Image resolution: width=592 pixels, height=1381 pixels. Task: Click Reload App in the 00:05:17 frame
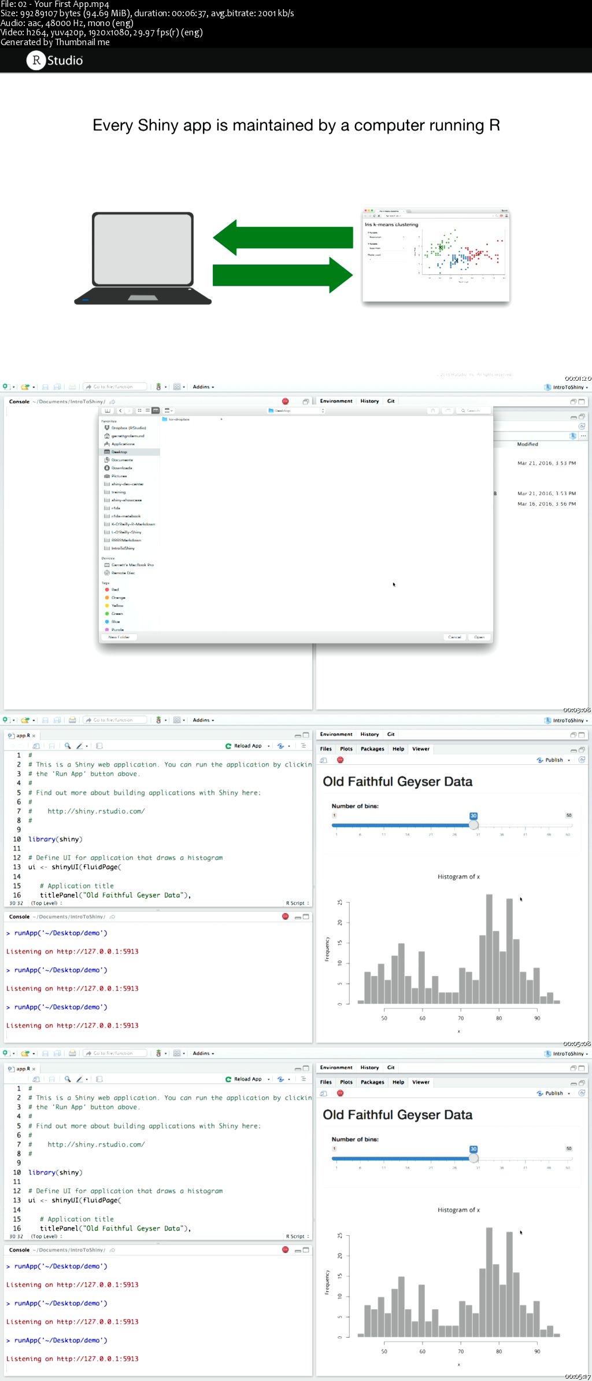[x=243, y=1079]
